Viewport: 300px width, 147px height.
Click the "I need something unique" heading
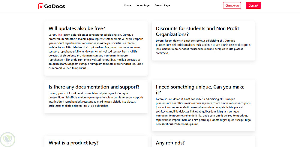200,90
